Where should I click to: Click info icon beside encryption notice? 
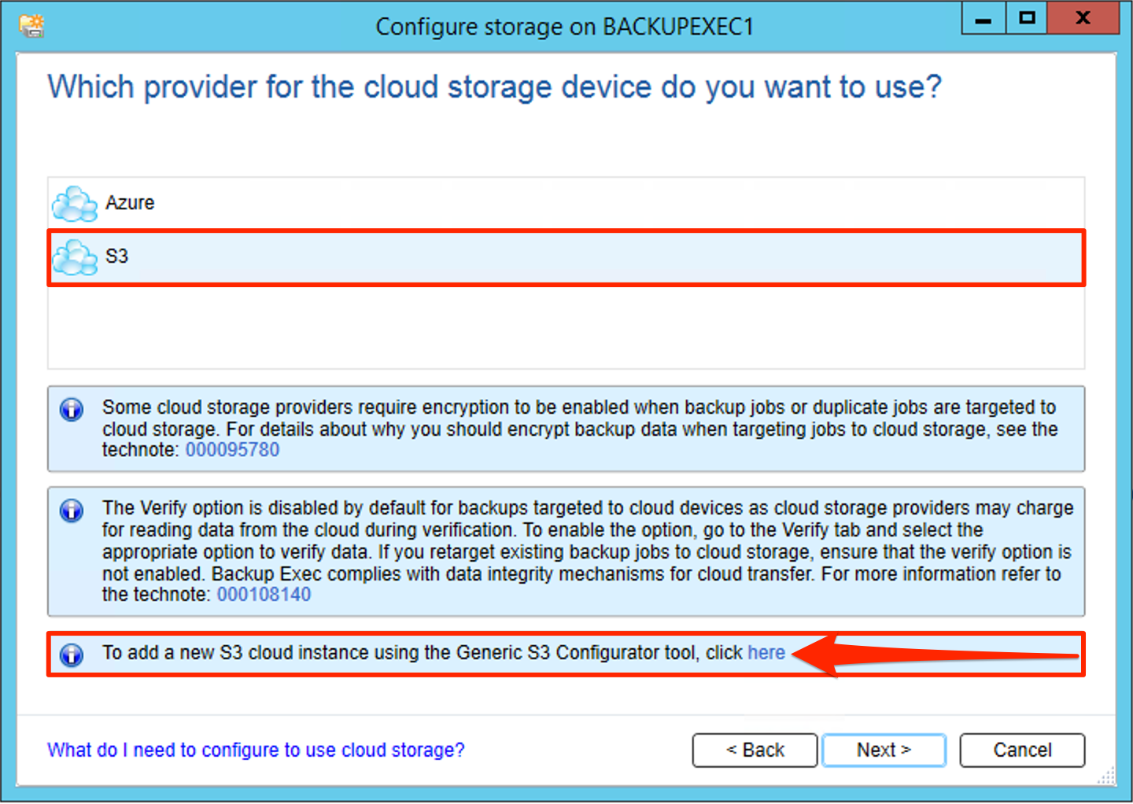click(72, 410)
